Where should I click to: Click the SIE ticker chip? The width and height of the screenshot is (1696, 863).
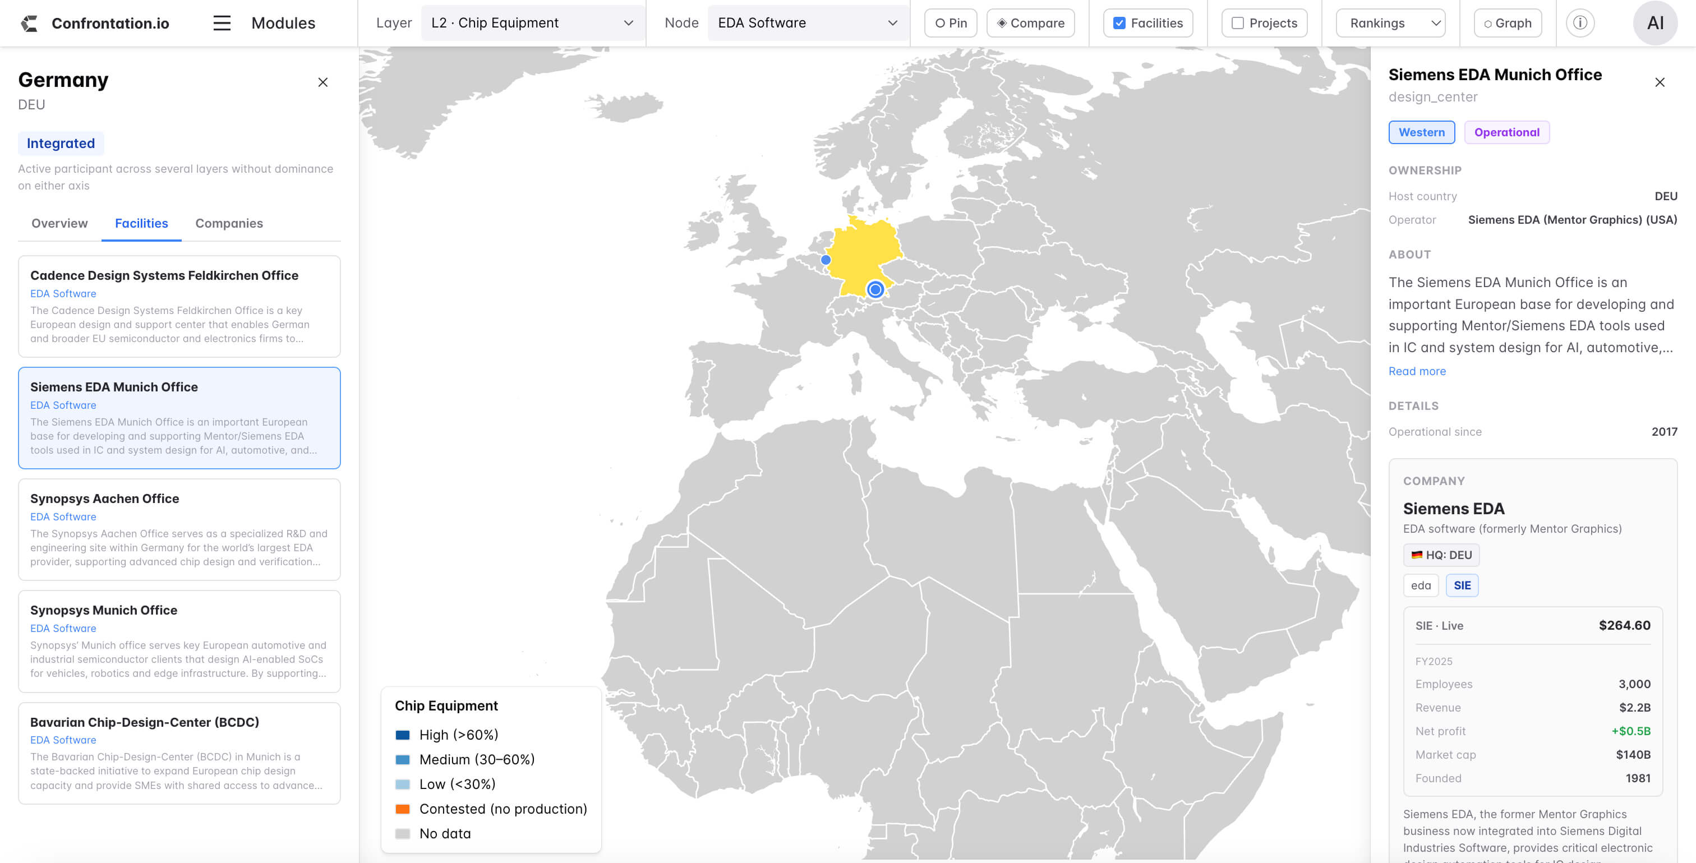[x=1462, y=585]
